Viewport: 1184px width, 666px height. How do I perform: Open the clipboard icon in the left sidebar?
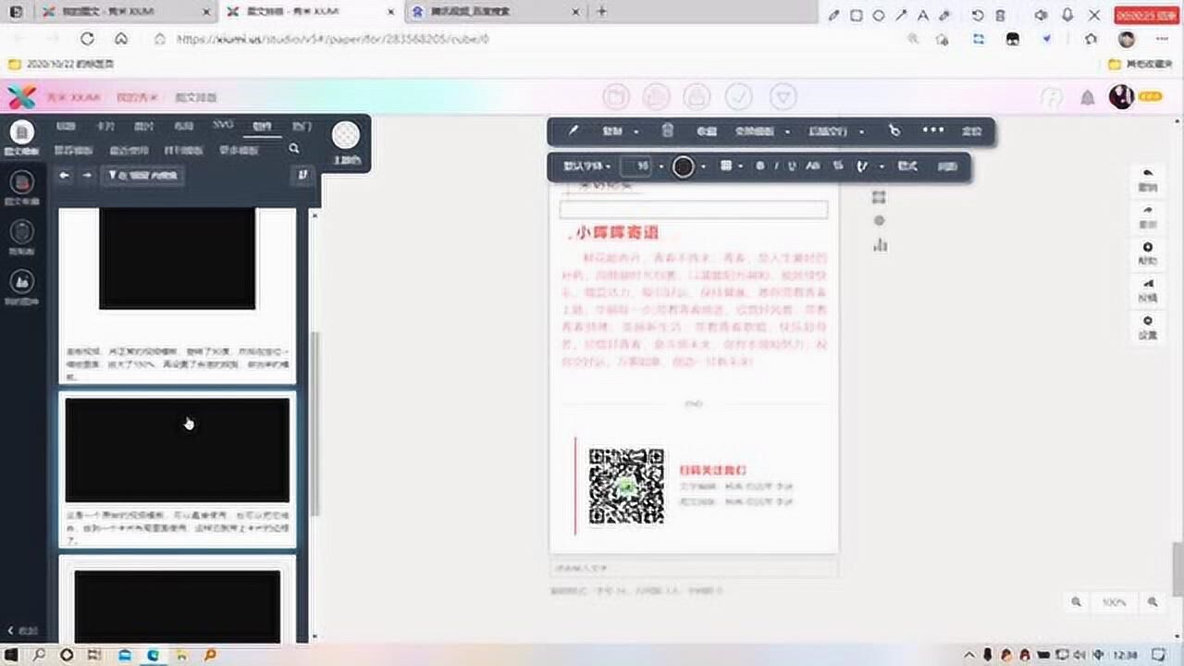pyautogui.click(x=21, y=232)
